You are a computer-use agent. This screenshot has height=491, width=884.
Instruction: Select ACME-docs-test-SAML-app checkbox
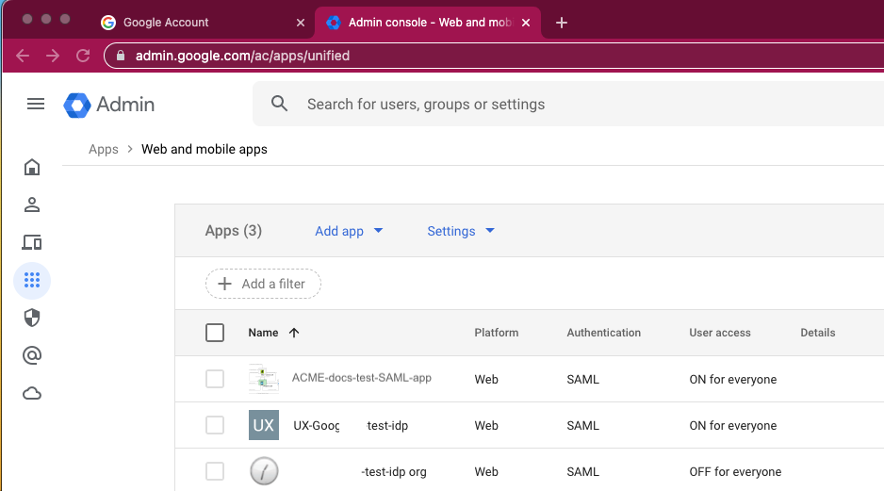pyautogui.click(x=215, y=379)
